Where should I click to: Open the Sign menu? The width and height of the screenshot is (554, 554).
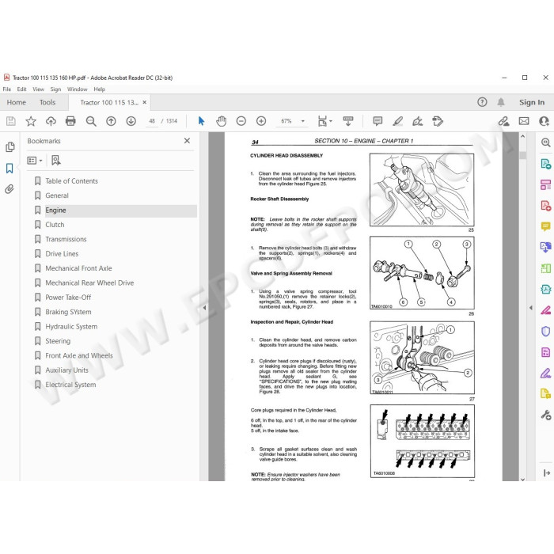[55, 89]
